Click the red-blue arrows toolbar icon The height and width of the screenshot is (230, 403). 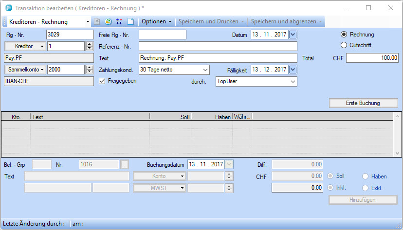tap(119, 22)
